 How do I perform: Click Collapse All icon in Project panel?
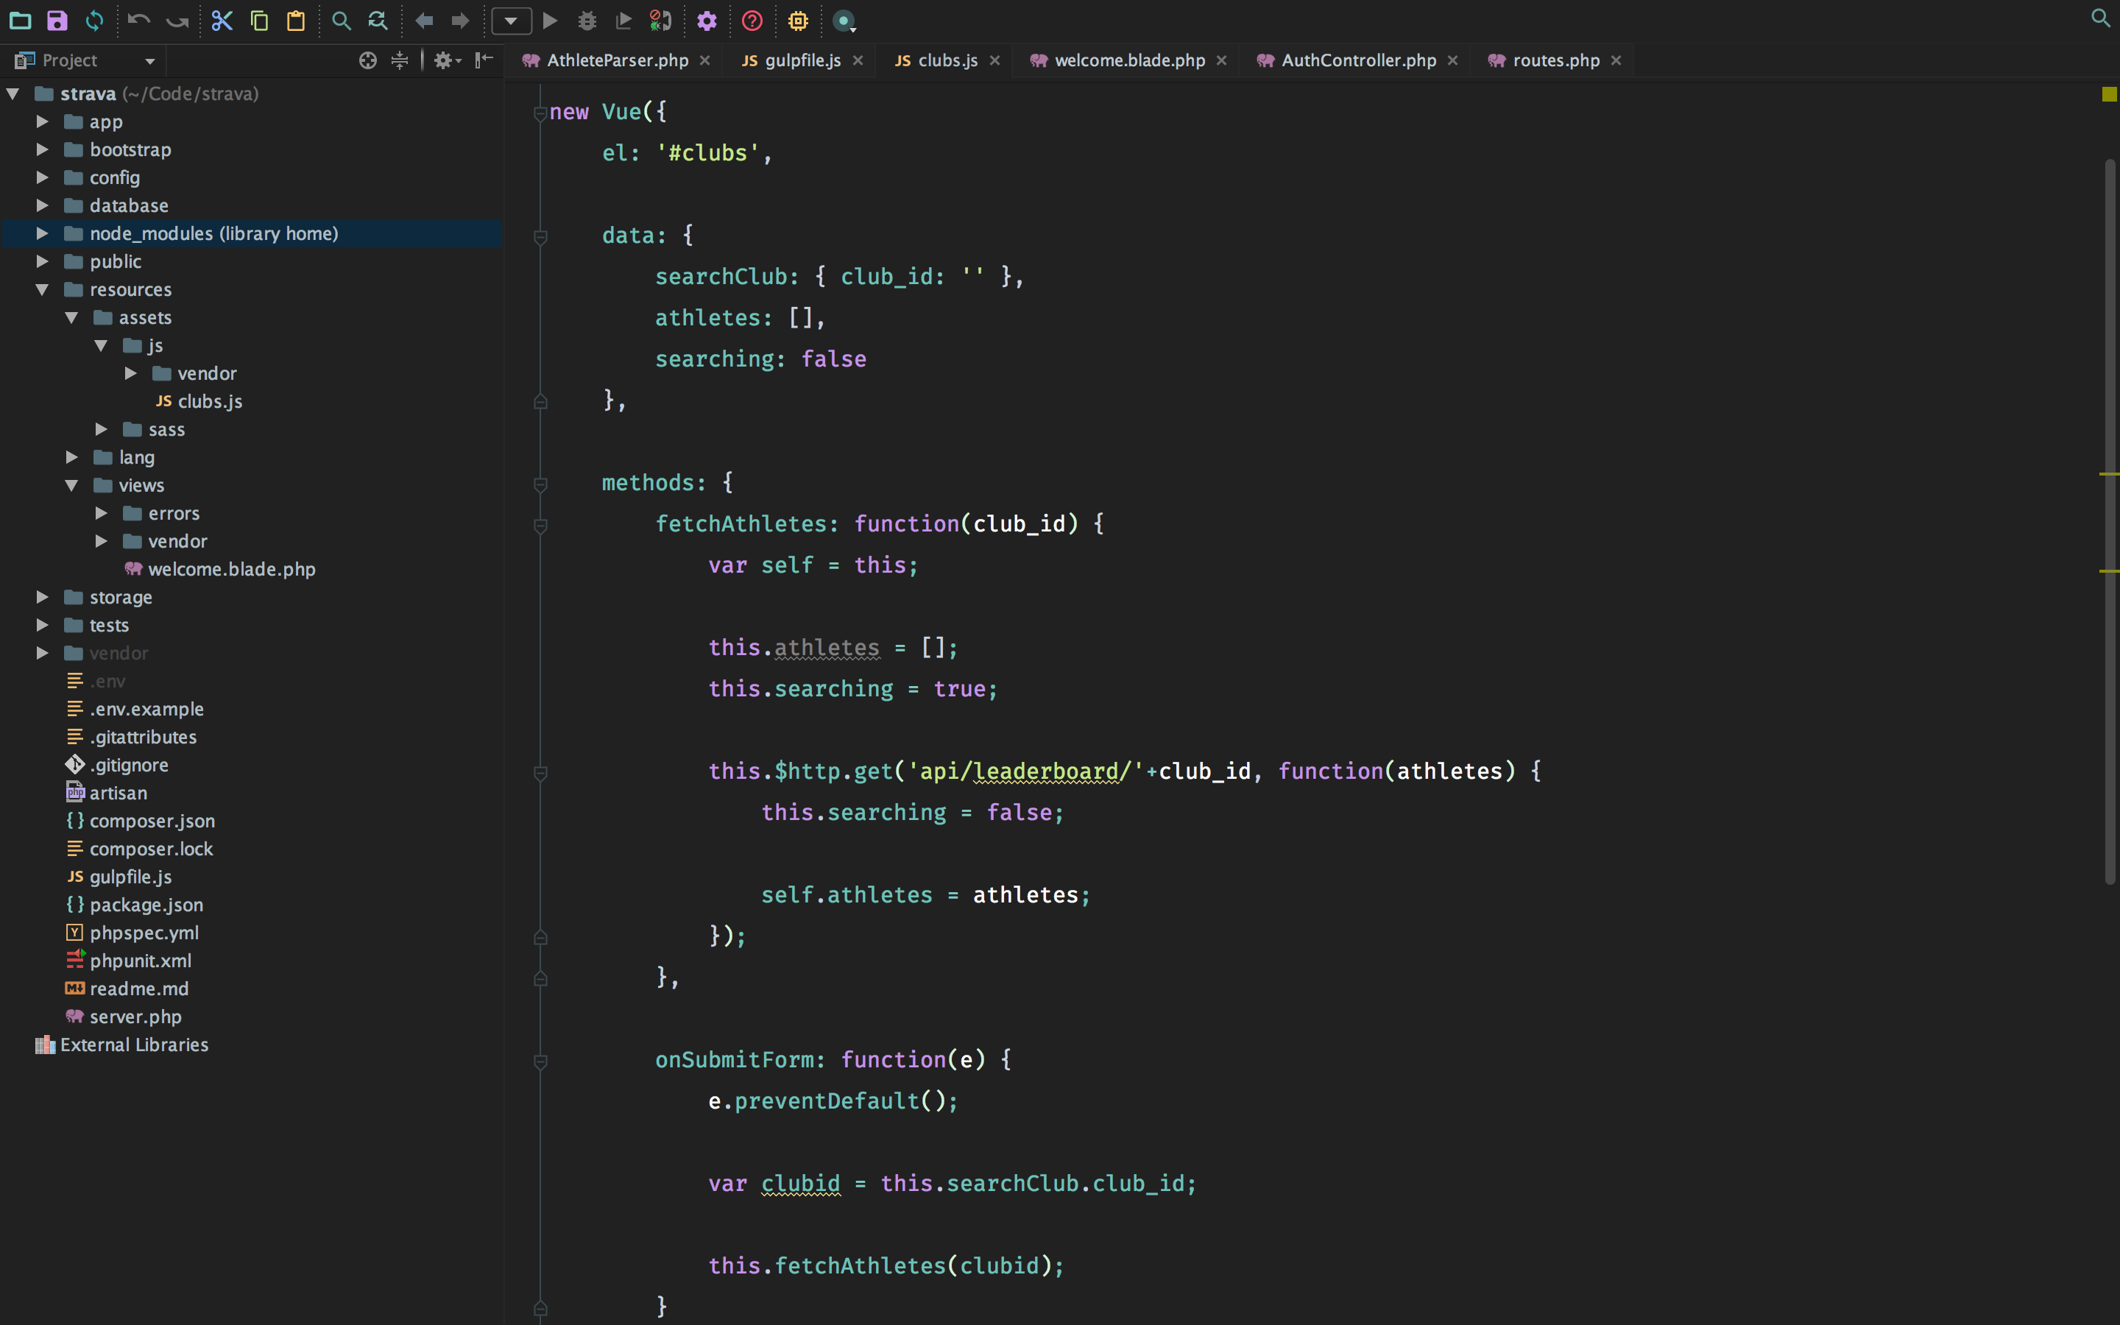point(400,60)
